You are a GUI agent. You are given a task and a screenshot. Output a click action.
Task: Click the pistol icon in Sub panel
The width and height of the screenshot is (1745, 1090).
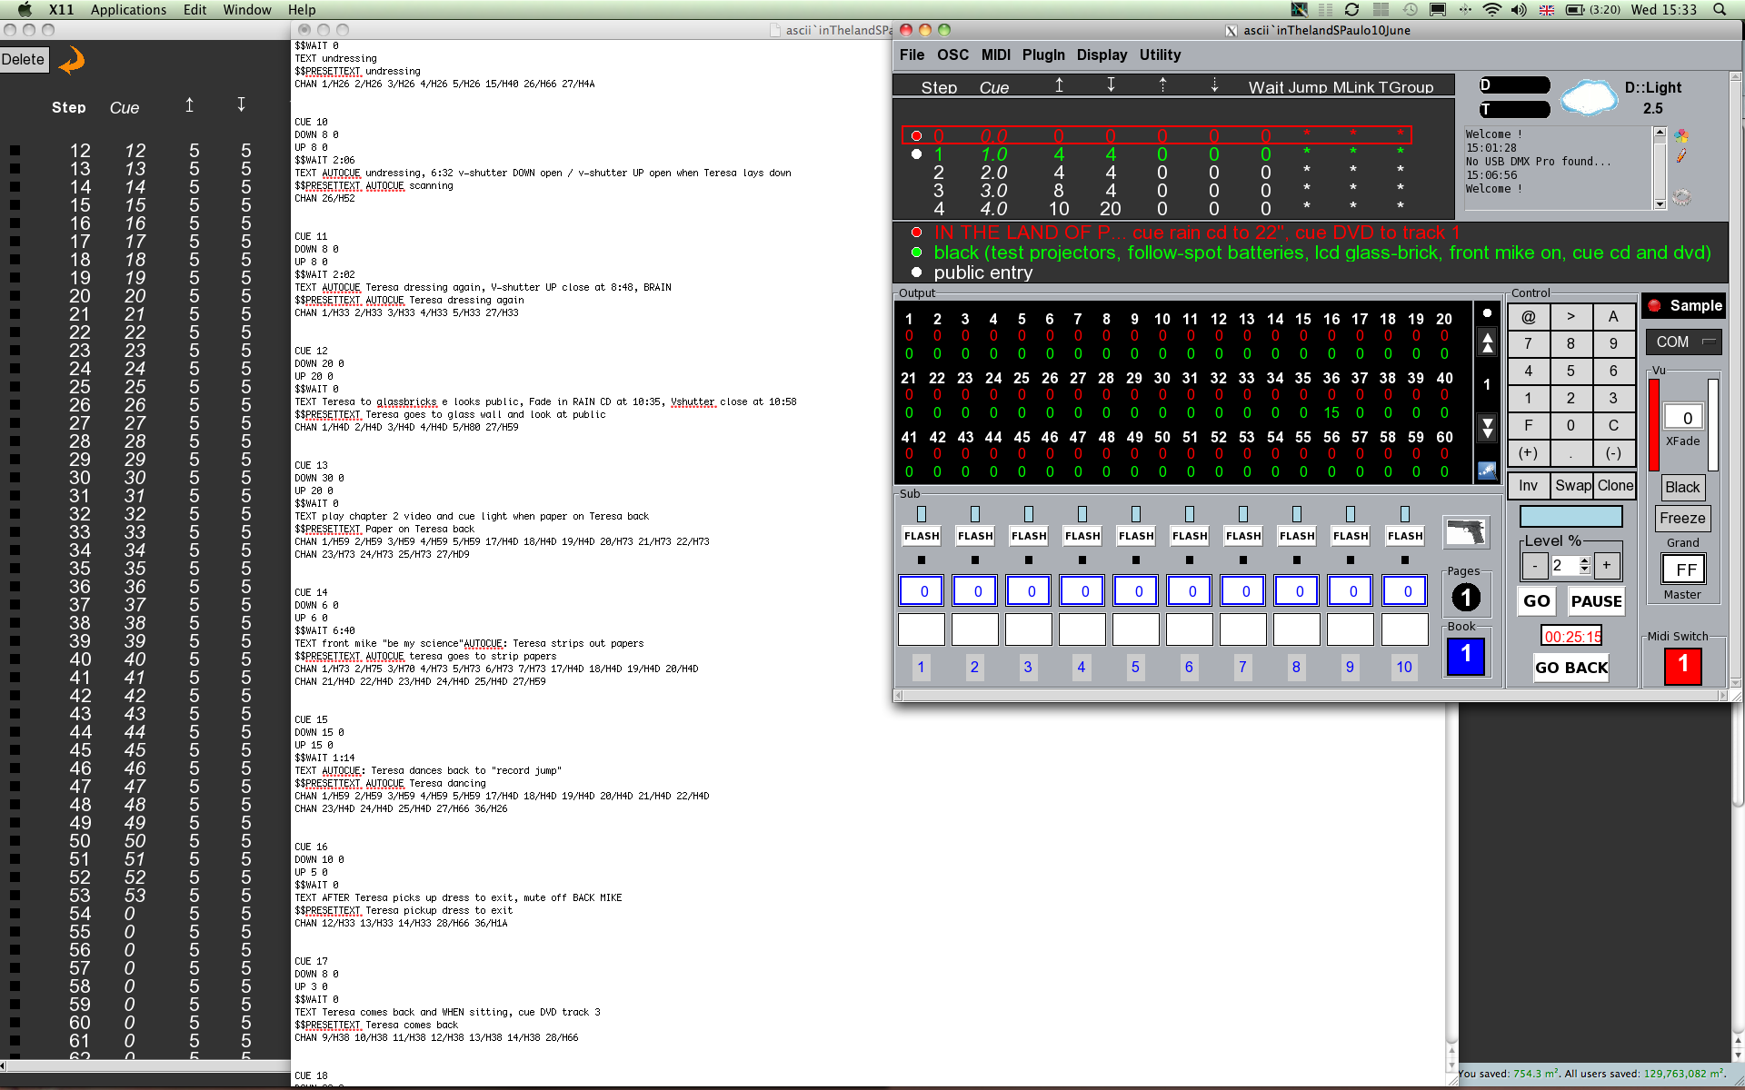[1465, 531]
